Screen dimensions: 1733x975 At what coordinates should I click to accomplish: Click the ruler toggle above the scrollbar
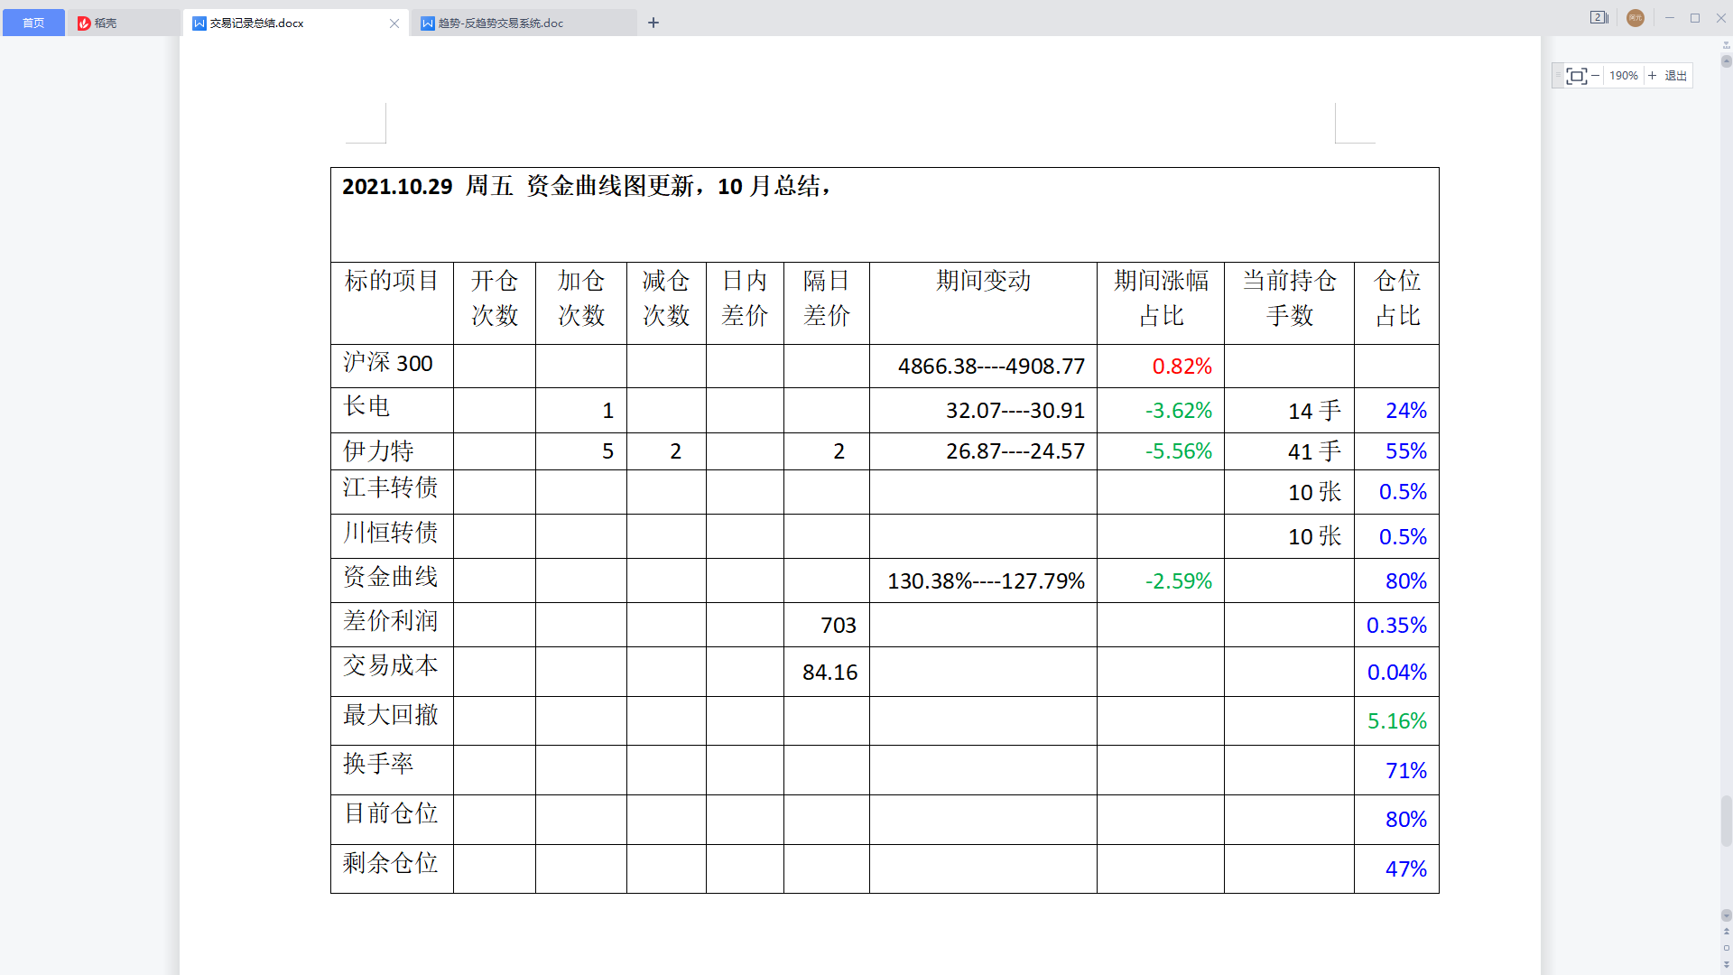click(1727, 45)
